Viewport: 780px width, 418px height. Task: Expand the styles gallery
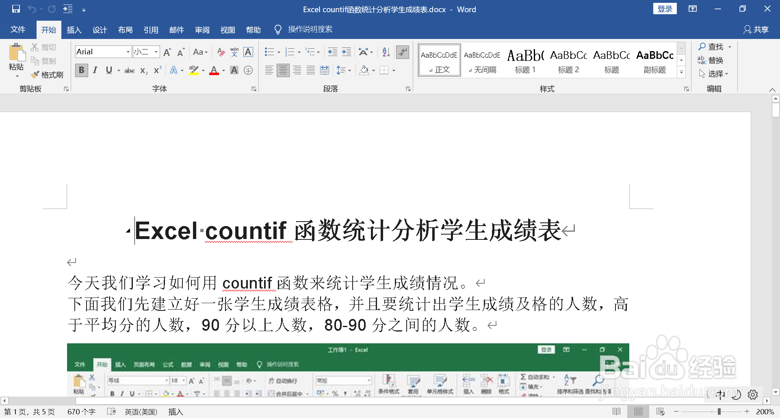point(681,72)
